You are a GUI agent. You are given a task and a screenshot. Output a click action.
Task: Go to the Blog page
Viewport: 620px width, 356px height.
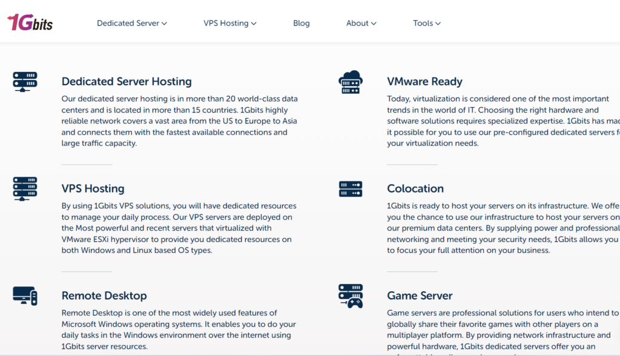pyautogui.click(x=302, y=24)
